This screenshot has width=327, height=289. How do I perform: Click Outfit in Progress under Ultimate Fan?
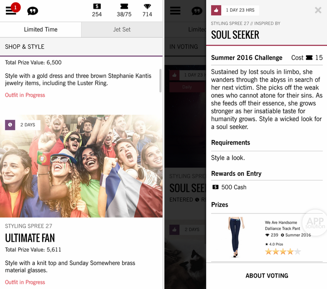click(x=25, y=282)
